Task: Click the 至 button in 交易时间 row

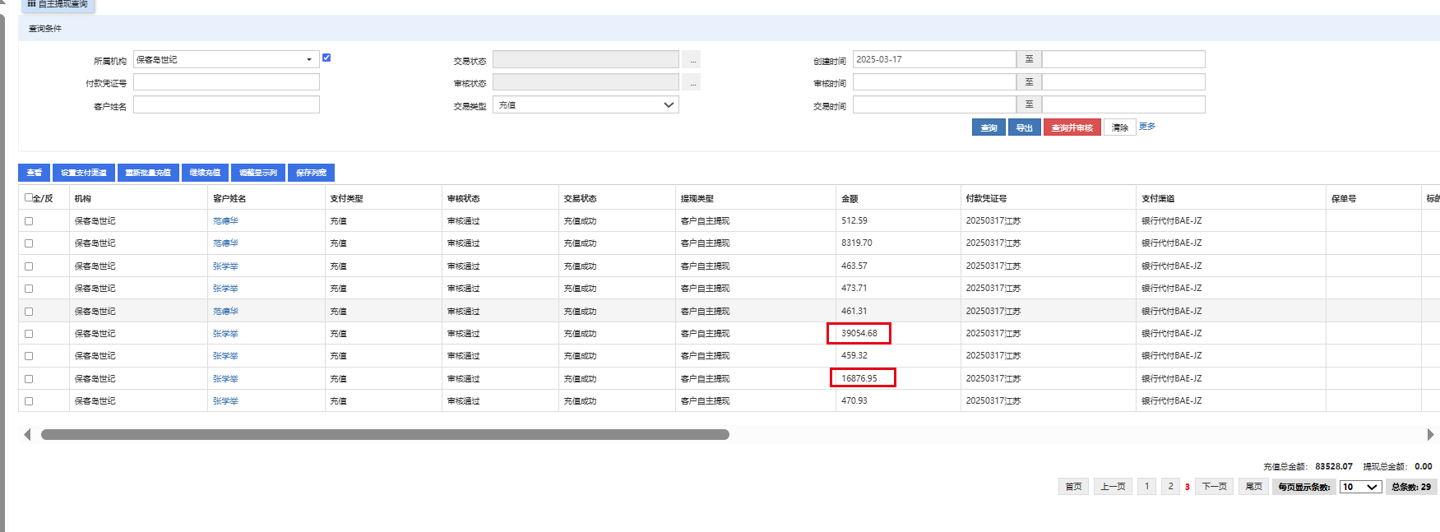Action: click(x=1029, y=104)
